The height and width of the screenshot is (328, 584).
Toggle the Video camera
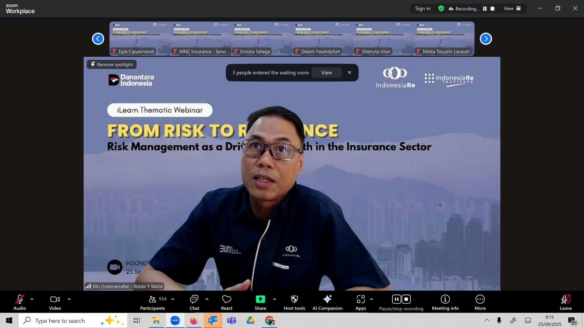(55, 302)
